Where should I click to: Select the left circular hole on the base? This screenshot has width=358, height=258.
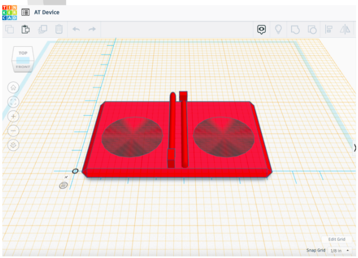pyautogui.click(x=132, y=137)
